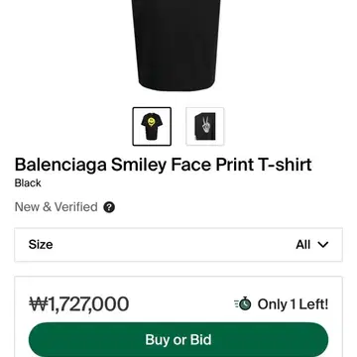Image resolution: width=357 pixels, height=357 pixels.
Task: View the peace-hand print thumbnail
Action: click(x=205, y=126)
